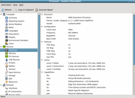Select the vme Virtual 86 Mode row
Image resolution: width=135 pixels, height=98 pixels.
(x=87, y=78)
